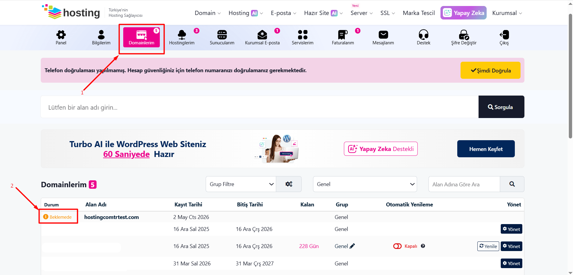The image size is (573, 275).
Task: Click the Şimdi Doğrula button
Action: tap(490, 70)
